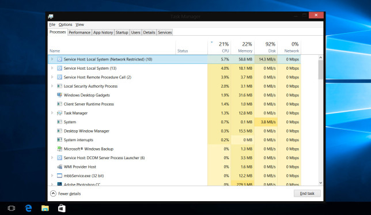Screen dimensions: 371x215
Task: Select the Windows Desktop Gadgets row text
Action: [x=87, y=95]
